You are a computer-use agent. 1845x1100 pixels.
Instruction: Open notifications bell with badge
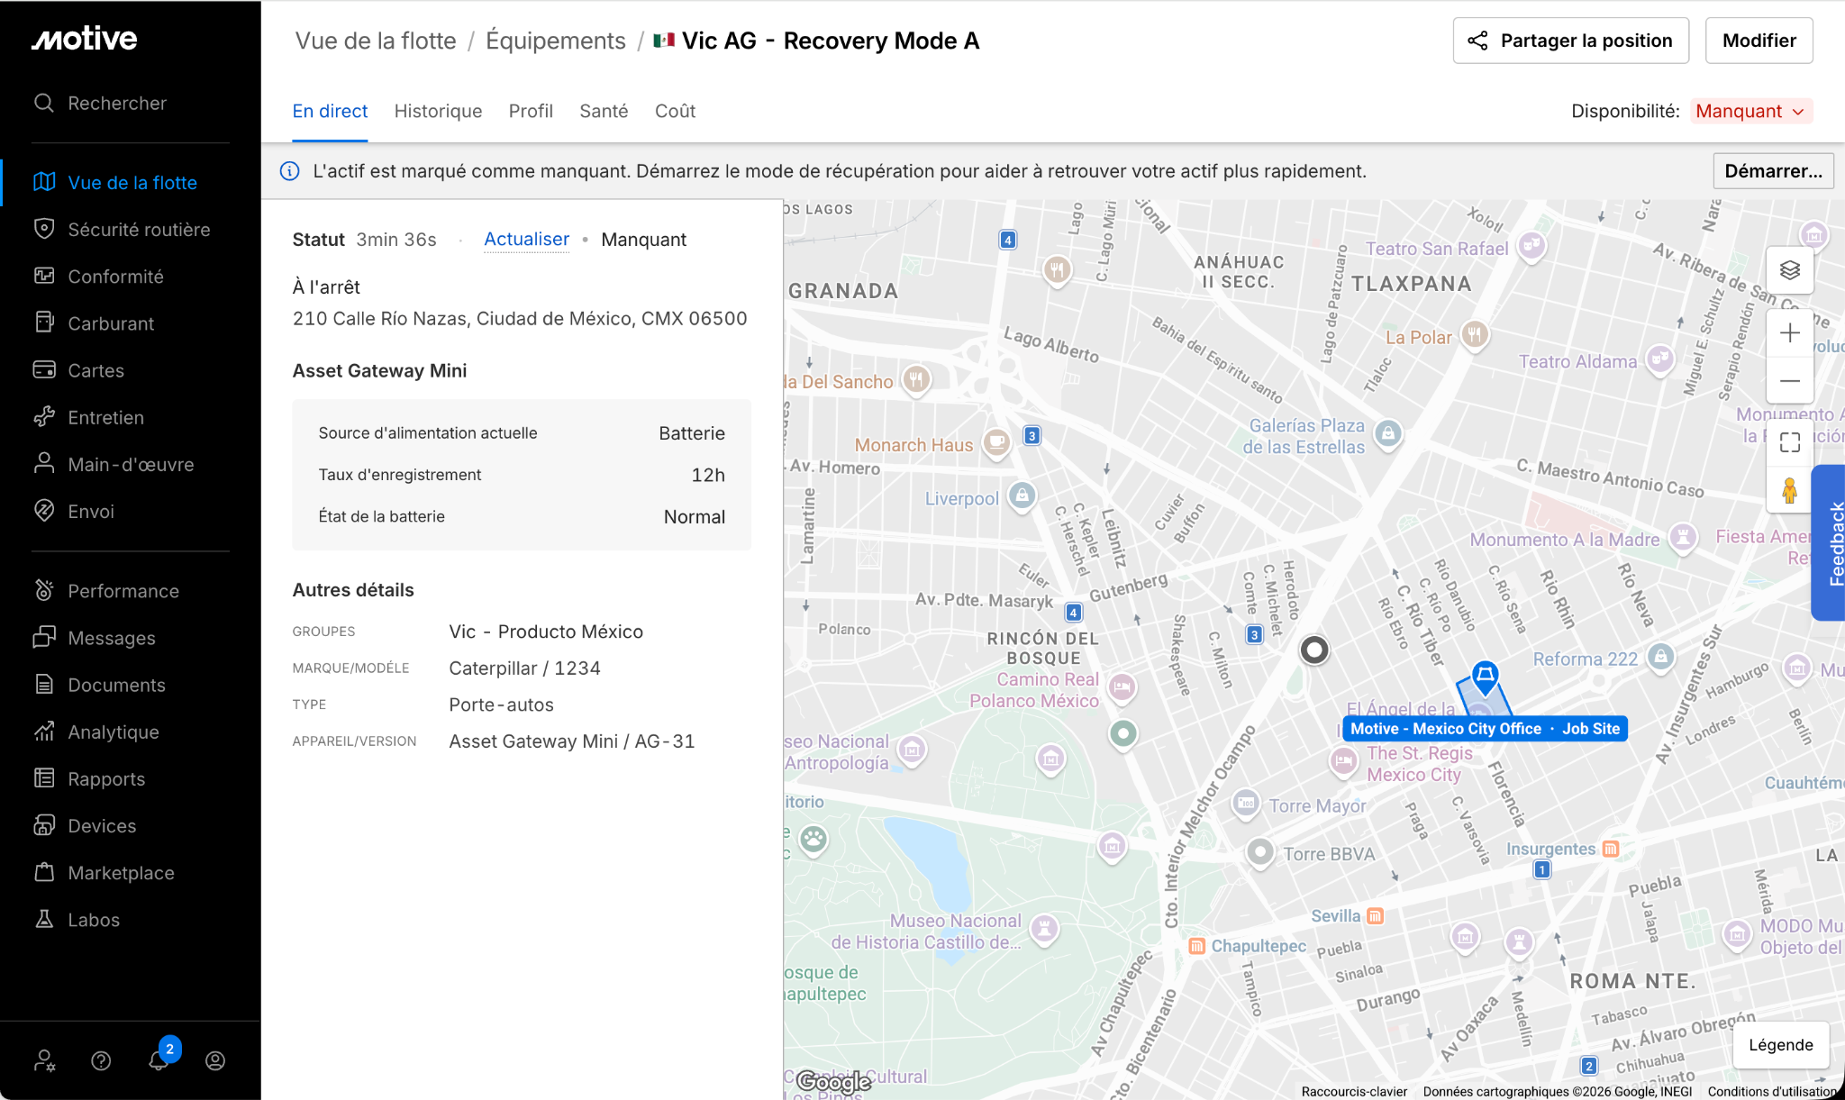(159, 1059)
